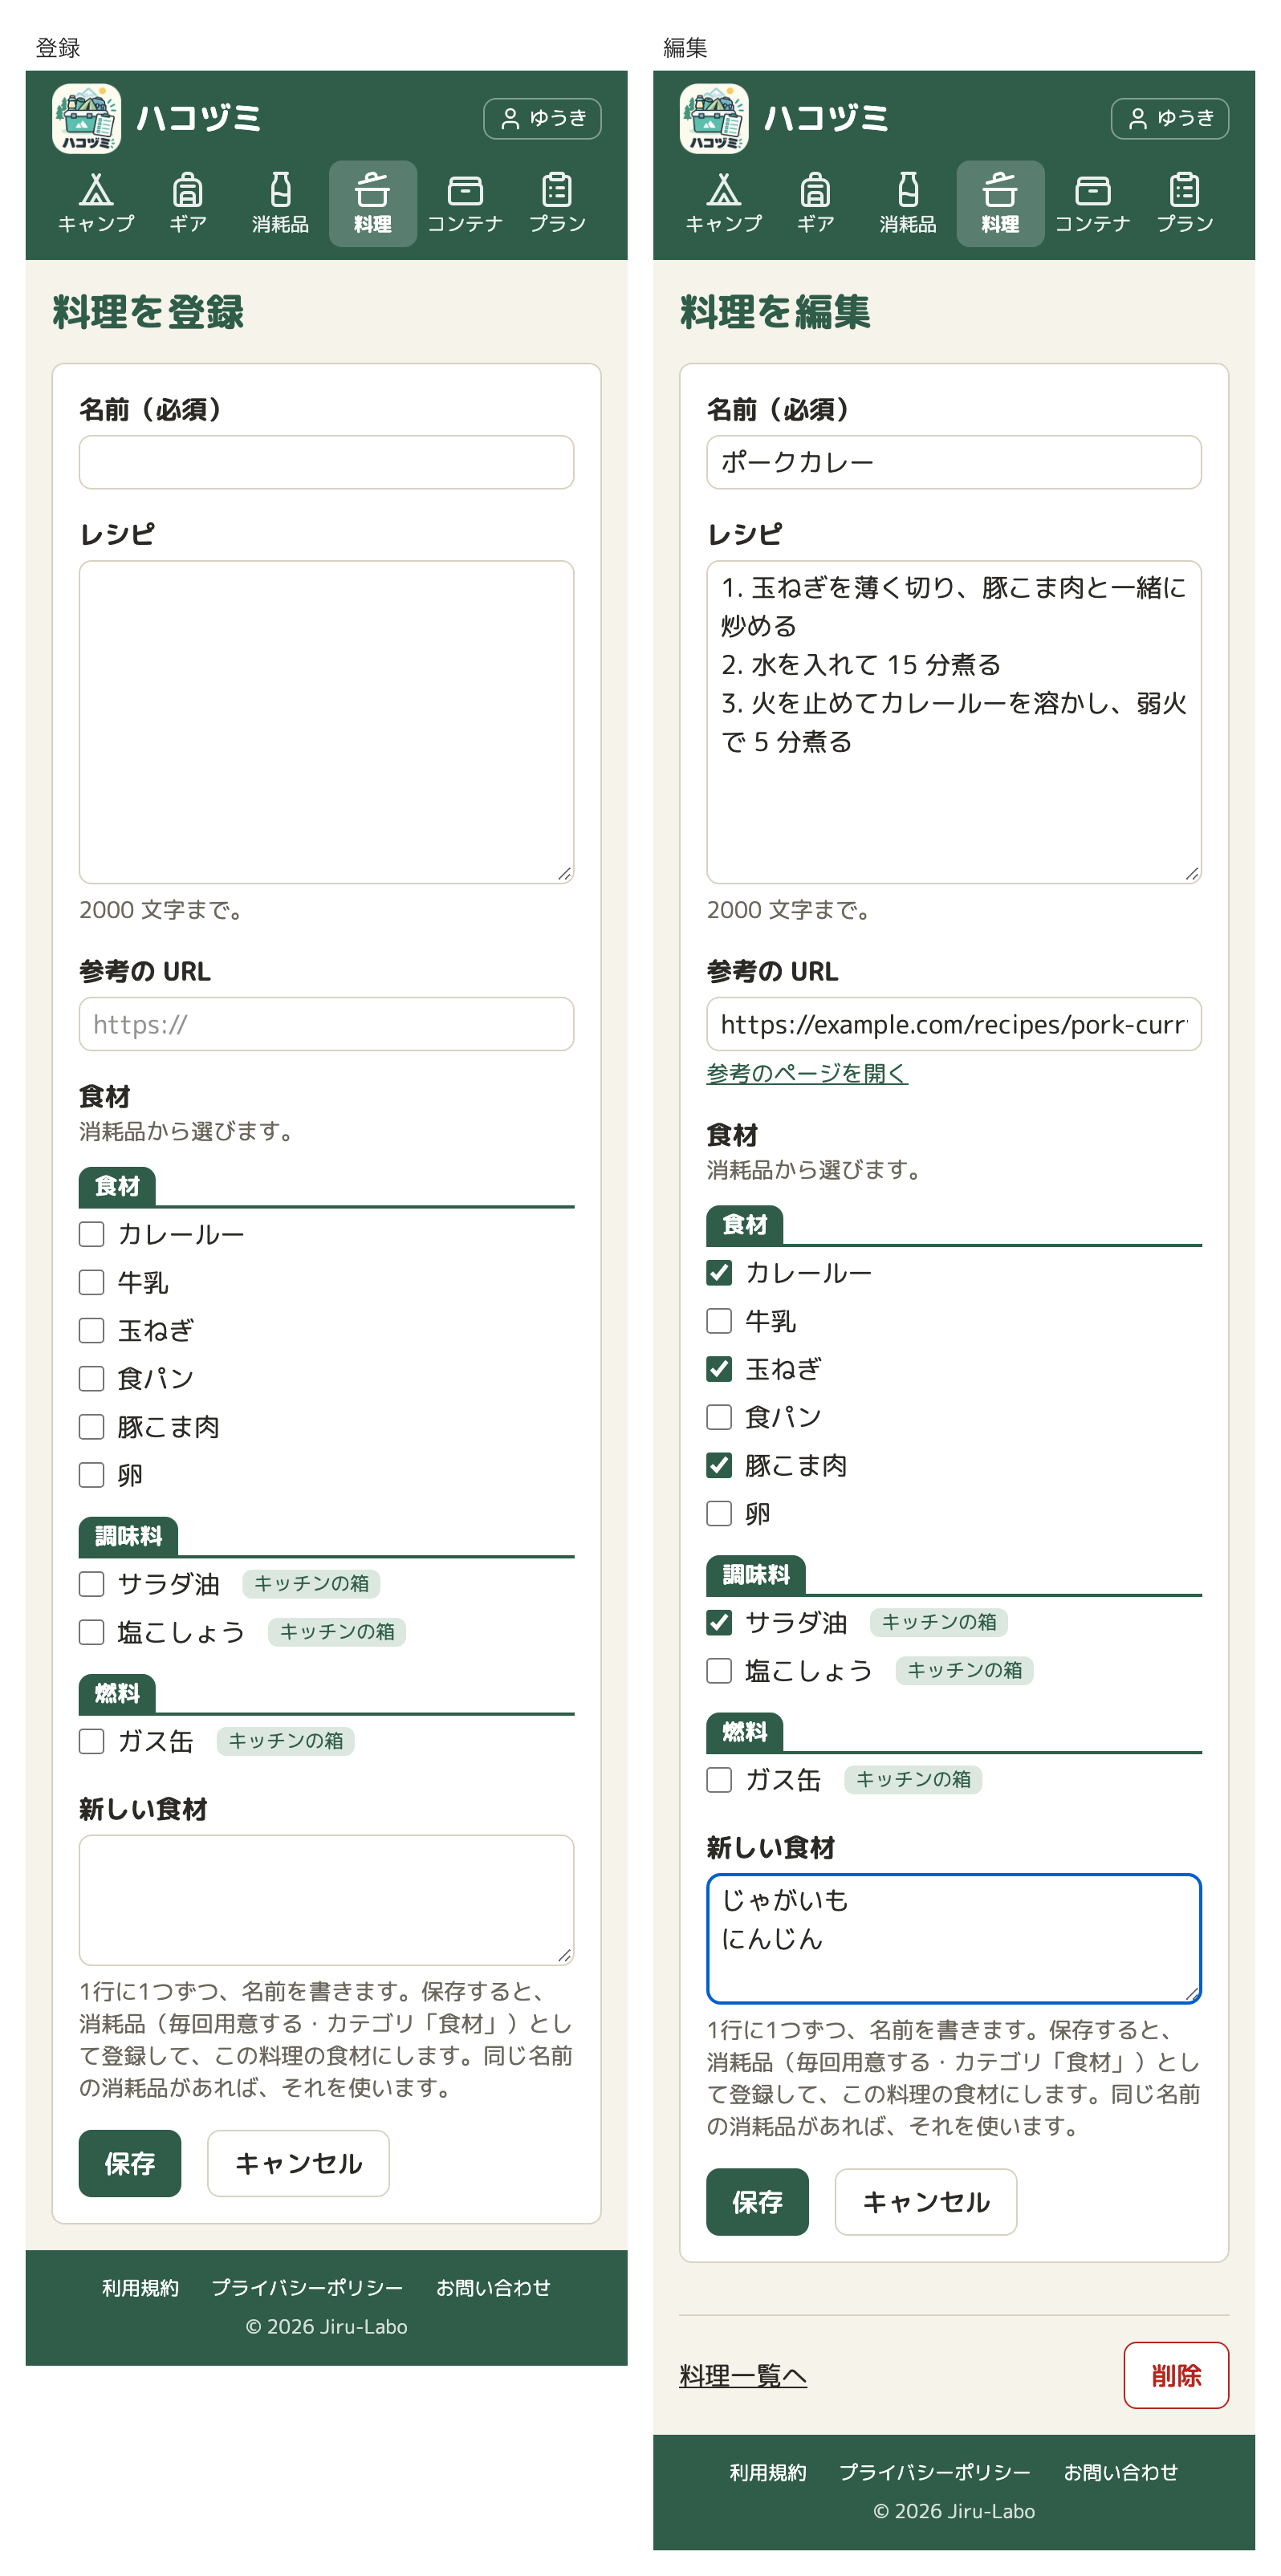Check カレールー in the 登録 screen
The height and width of the screenshot is (2576, 1281).
point(92,1235)
